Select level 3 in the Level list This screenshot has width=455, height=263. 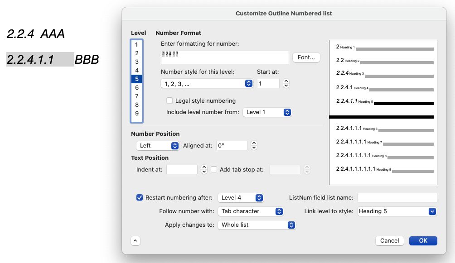tap(137, 62)
